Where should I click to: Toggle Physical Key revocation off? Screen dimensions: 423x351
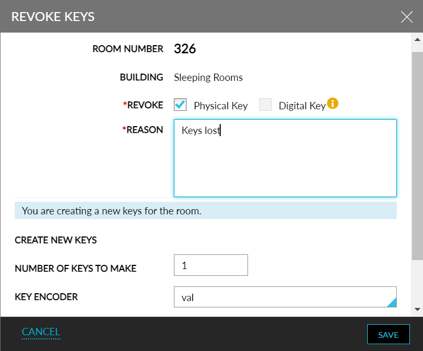180,105
